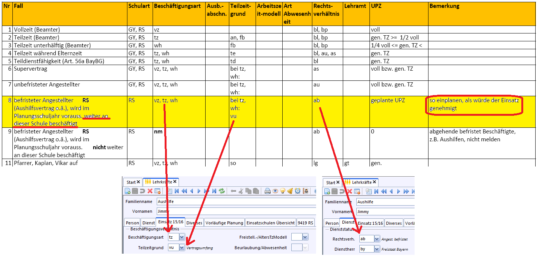Click Beschäftigungsart field containing tz

click(174, 237)
